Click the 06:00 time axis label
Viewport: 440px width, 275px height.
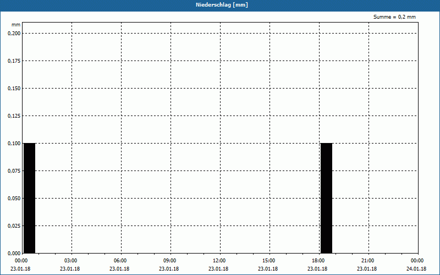point(121,261)
